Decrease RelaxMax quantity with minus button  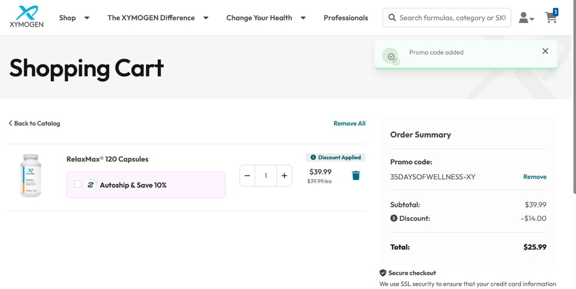click(247, 176)
